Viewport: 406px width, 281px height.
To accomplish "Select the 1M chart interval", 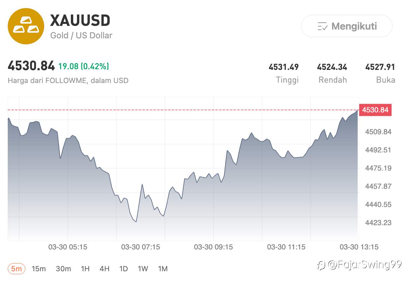I will pos(163,269).
